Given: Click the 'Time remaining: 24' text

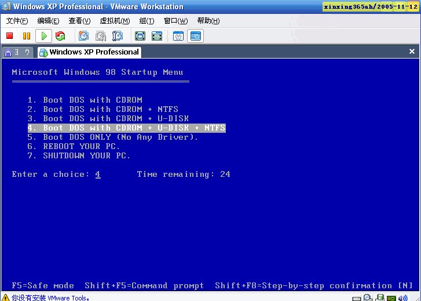Looking at the screenshot, I should click(184, 175).
